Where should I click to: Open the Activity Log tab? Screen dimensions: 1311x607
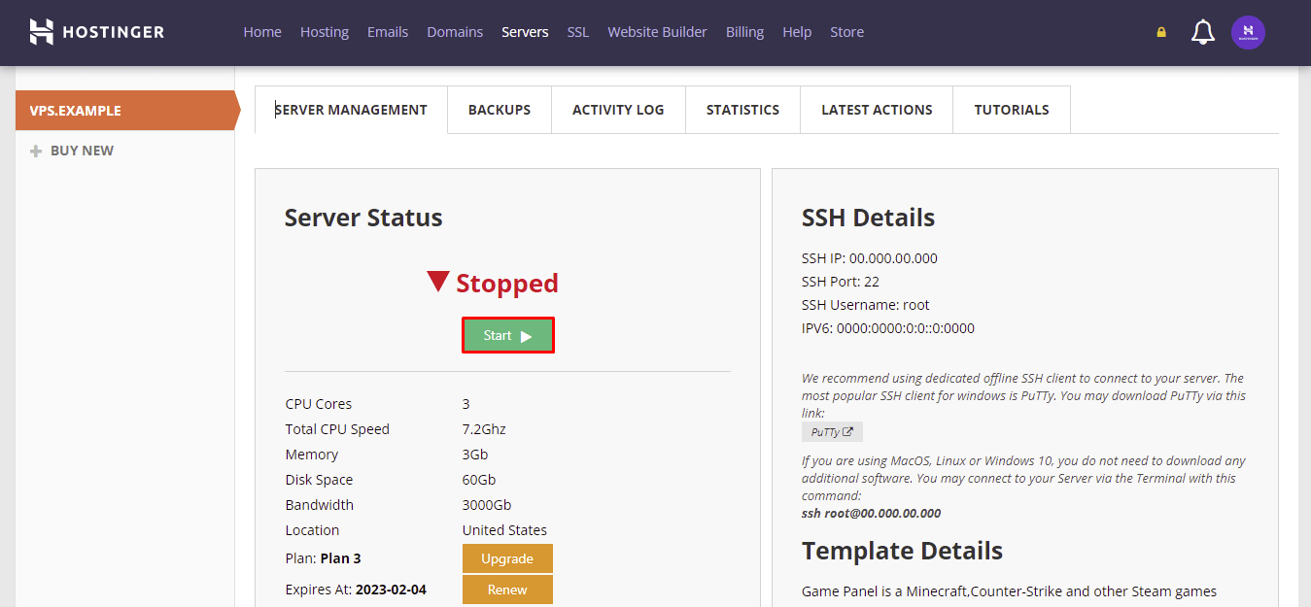pos(618,109)
